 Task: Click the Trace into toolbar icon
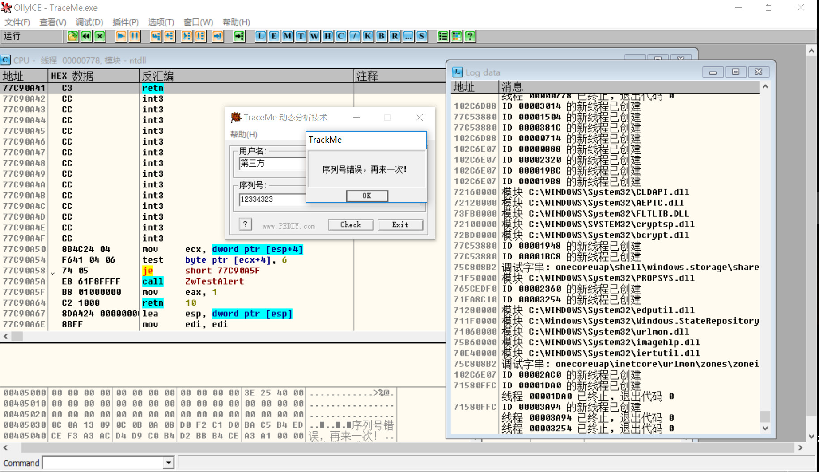tap(187, 36)
